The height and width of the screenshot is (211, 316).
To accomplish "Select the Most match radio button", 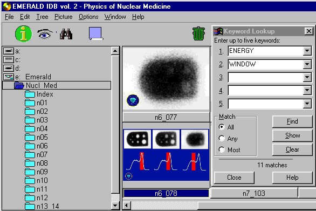I will (x=222, y=149).
